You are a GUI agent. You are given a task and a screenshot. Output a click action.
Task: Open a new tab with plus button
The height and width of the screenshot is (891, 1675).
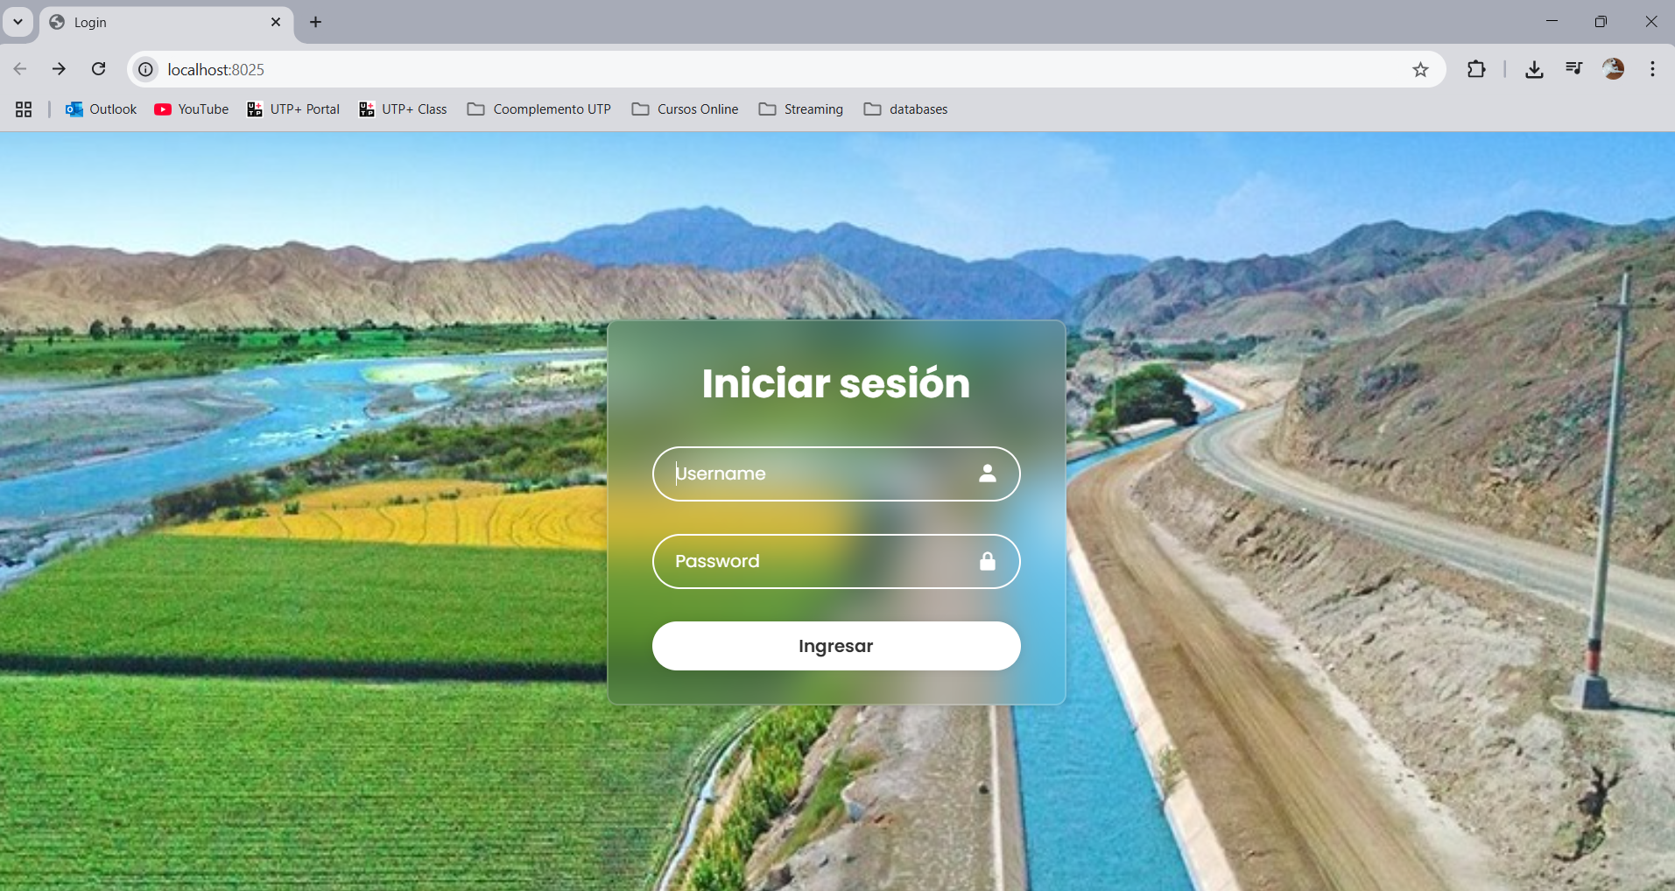(316, 22)
